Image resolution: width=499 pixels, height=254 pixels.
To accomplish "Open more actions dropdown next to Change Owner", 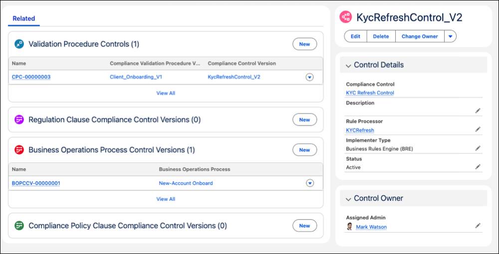I will [x=450, y=36].
